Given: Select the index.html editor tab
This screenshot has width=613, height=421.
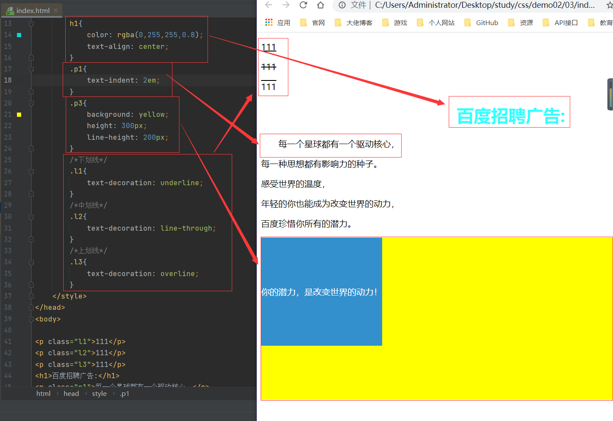Looking at the screenshot, I should (32, 10).
